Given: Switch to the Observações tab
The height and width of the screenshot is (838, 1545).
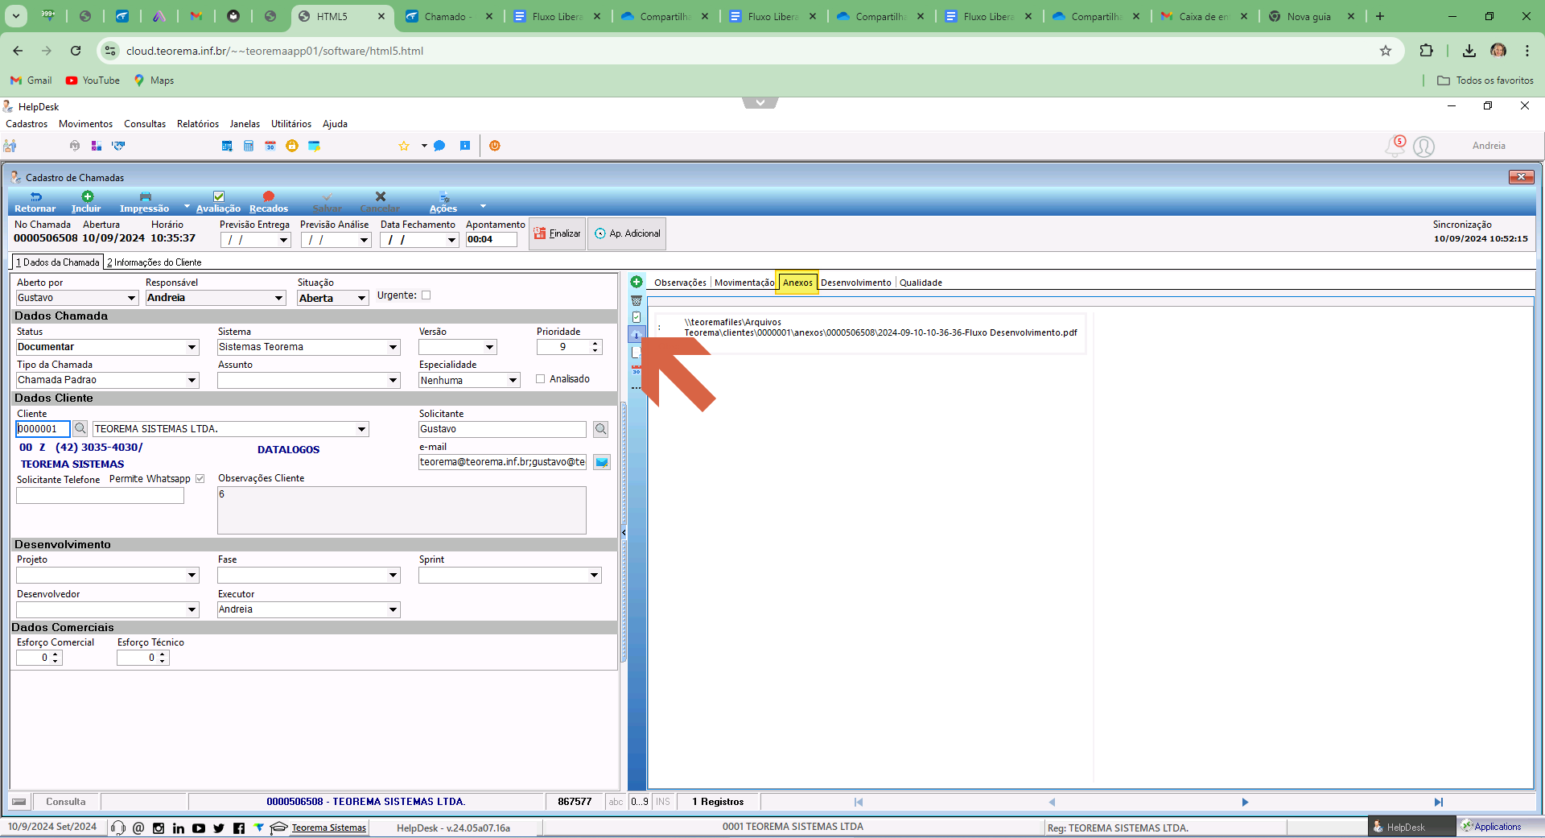Looking at the screenshot, I should click(680, 283).
